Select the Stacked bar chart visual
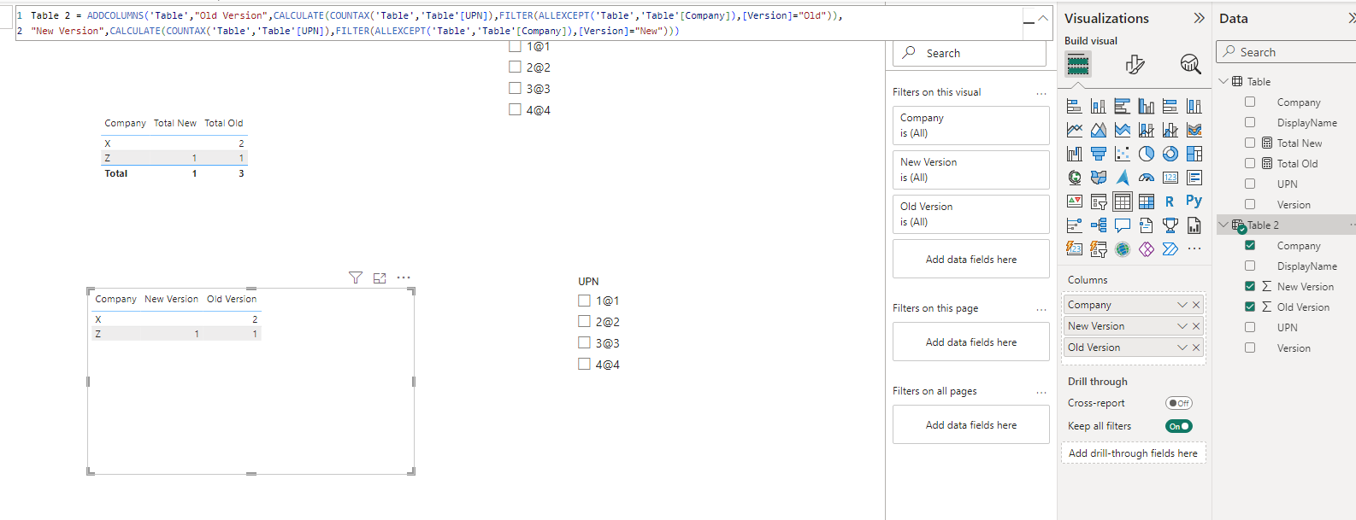Screen dimensions: 1356x520 [x=1075, y=106]
